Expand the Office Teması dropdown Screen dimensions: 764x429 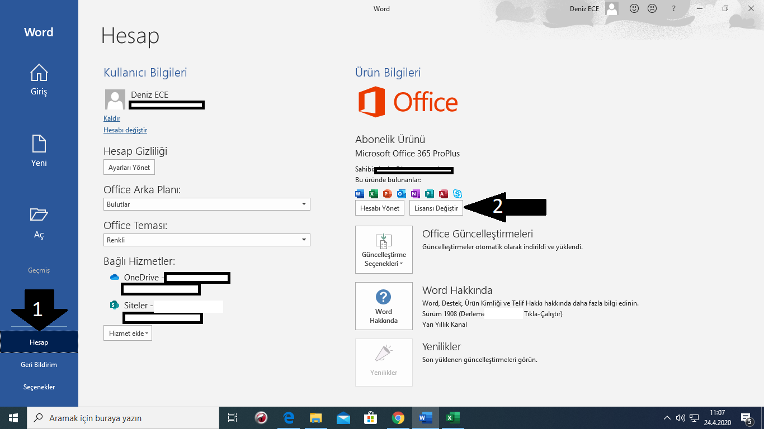pos(207,240)
